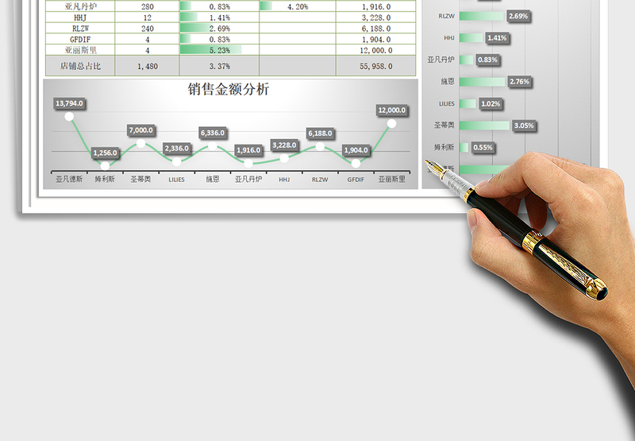Select the GFDIF name cell in the table

[80, 39]
